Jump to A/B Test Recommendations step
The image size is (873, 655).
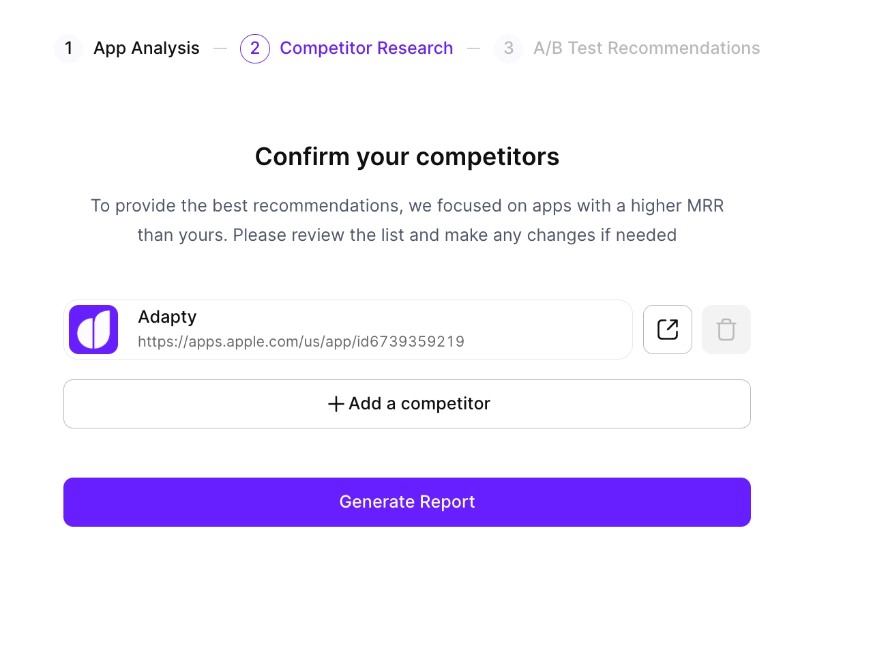coord(647,48)
